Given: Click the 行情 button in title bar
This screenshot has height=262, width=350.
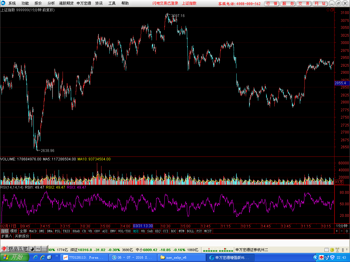Looking at the screenshot, I should pos(272,4).
